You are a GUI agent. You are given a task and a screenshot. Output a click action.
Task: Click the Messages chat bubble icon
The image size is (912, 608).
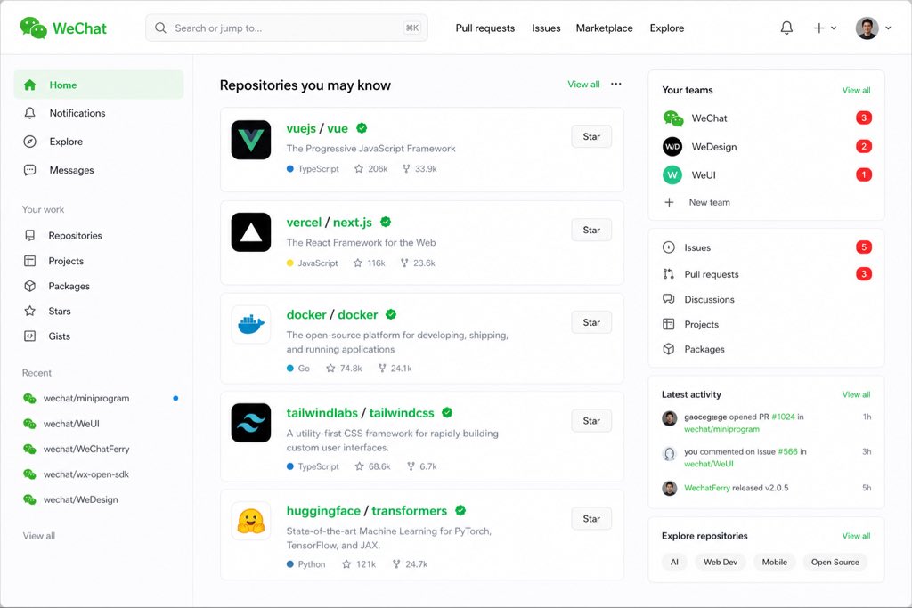point(29,170)
